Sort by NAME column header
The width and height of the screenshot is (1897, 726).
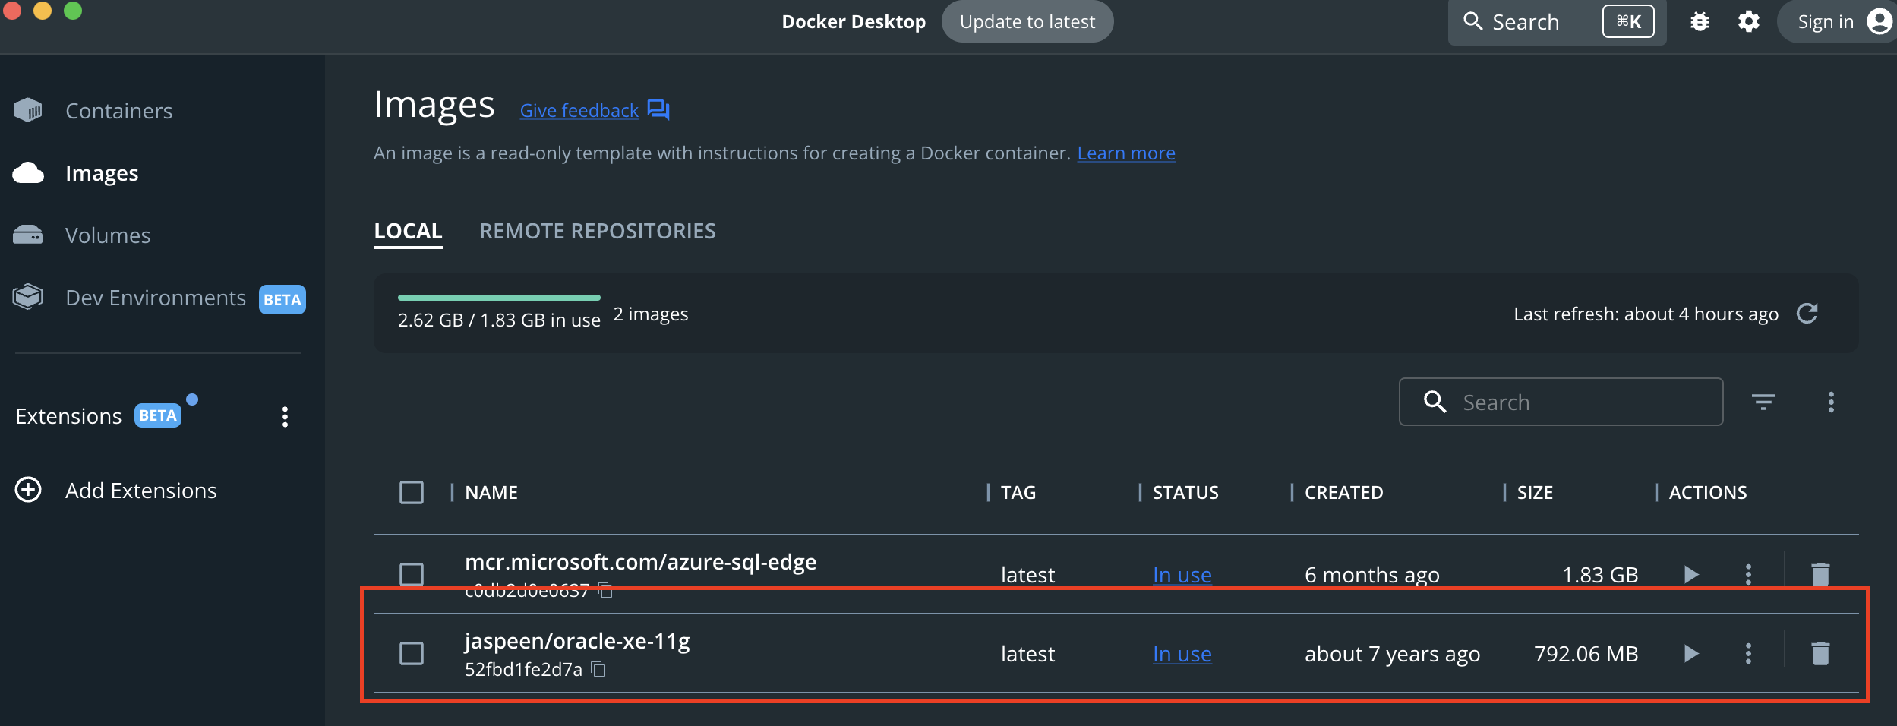click(491, 492)
